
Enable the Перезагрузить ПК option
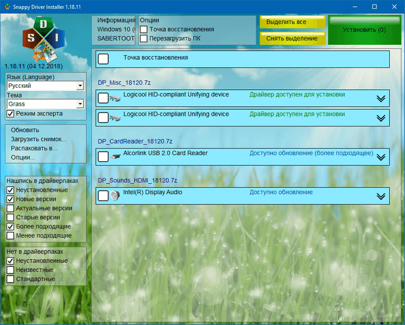point(144,39)
